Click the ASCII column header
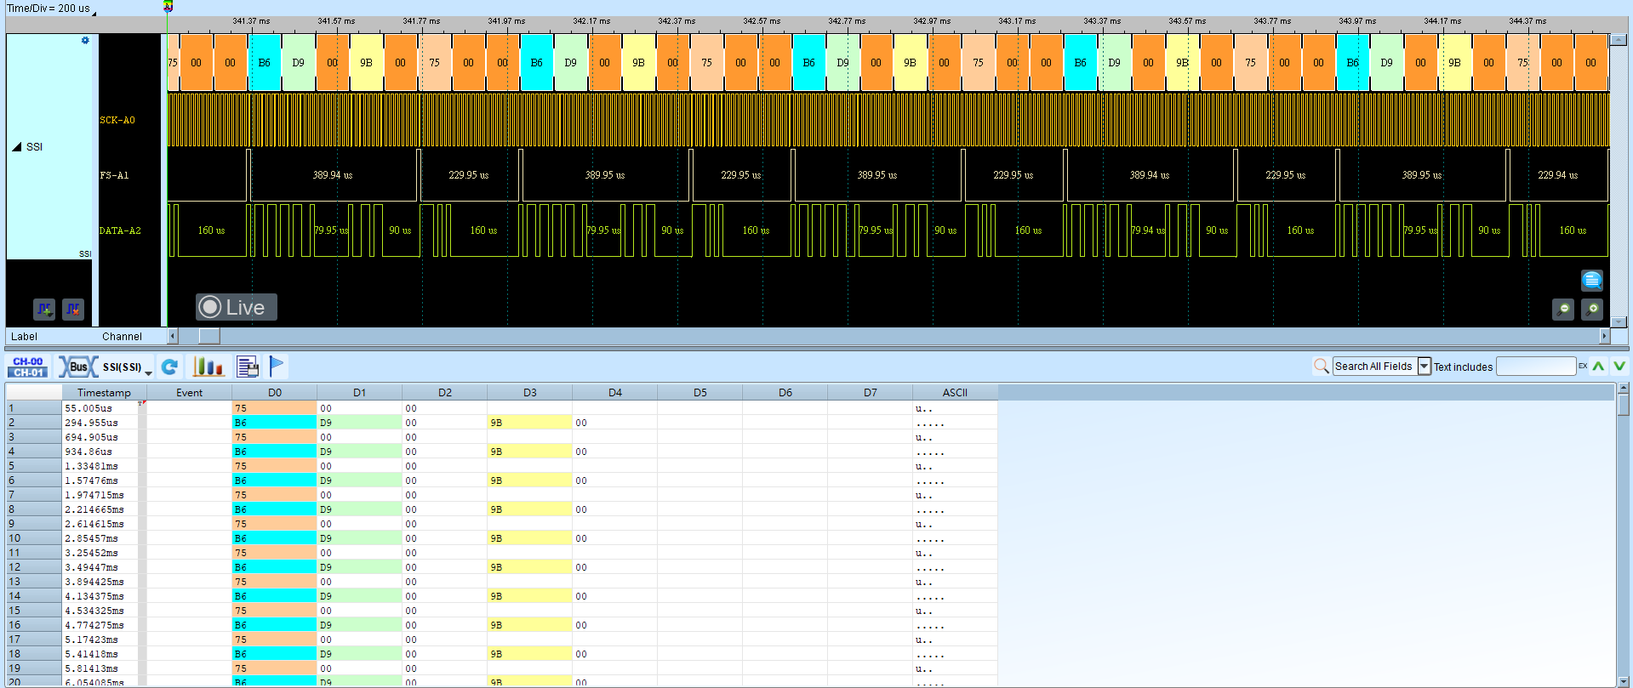The image size is (1633, 688). [955, 392]
